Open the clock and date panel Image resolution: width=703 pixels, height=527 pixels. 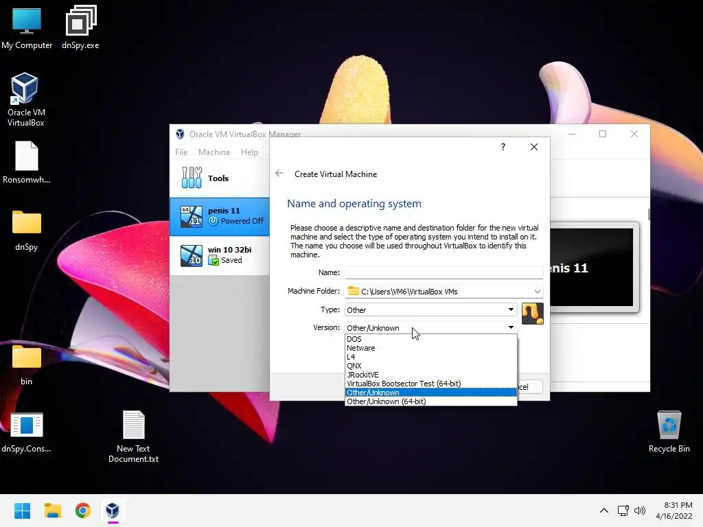674,511
